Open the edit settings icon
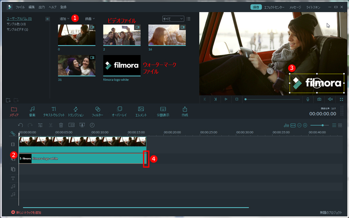 [x=40, y=125]
